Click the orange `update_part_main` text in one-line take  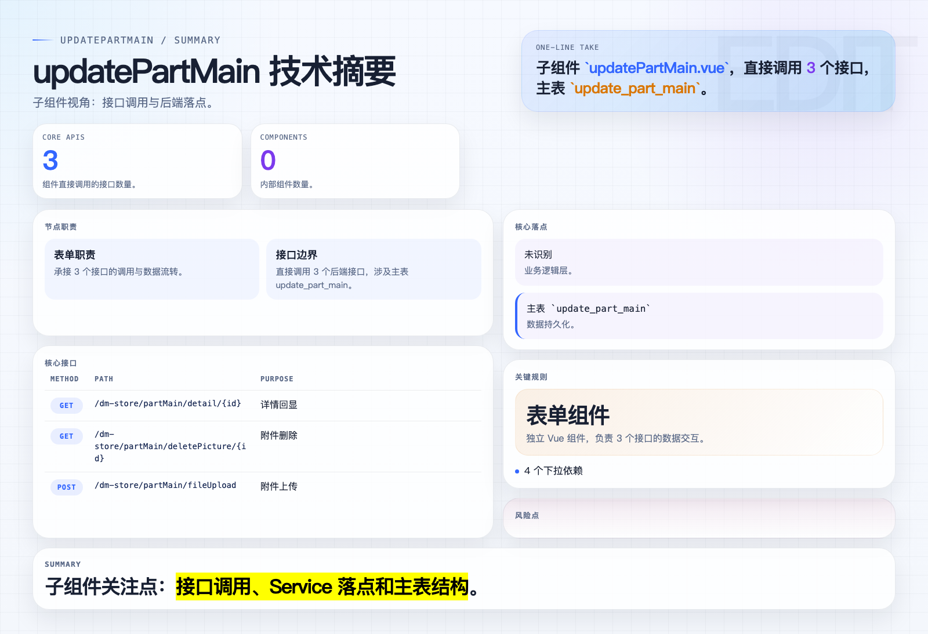point(635,88)
